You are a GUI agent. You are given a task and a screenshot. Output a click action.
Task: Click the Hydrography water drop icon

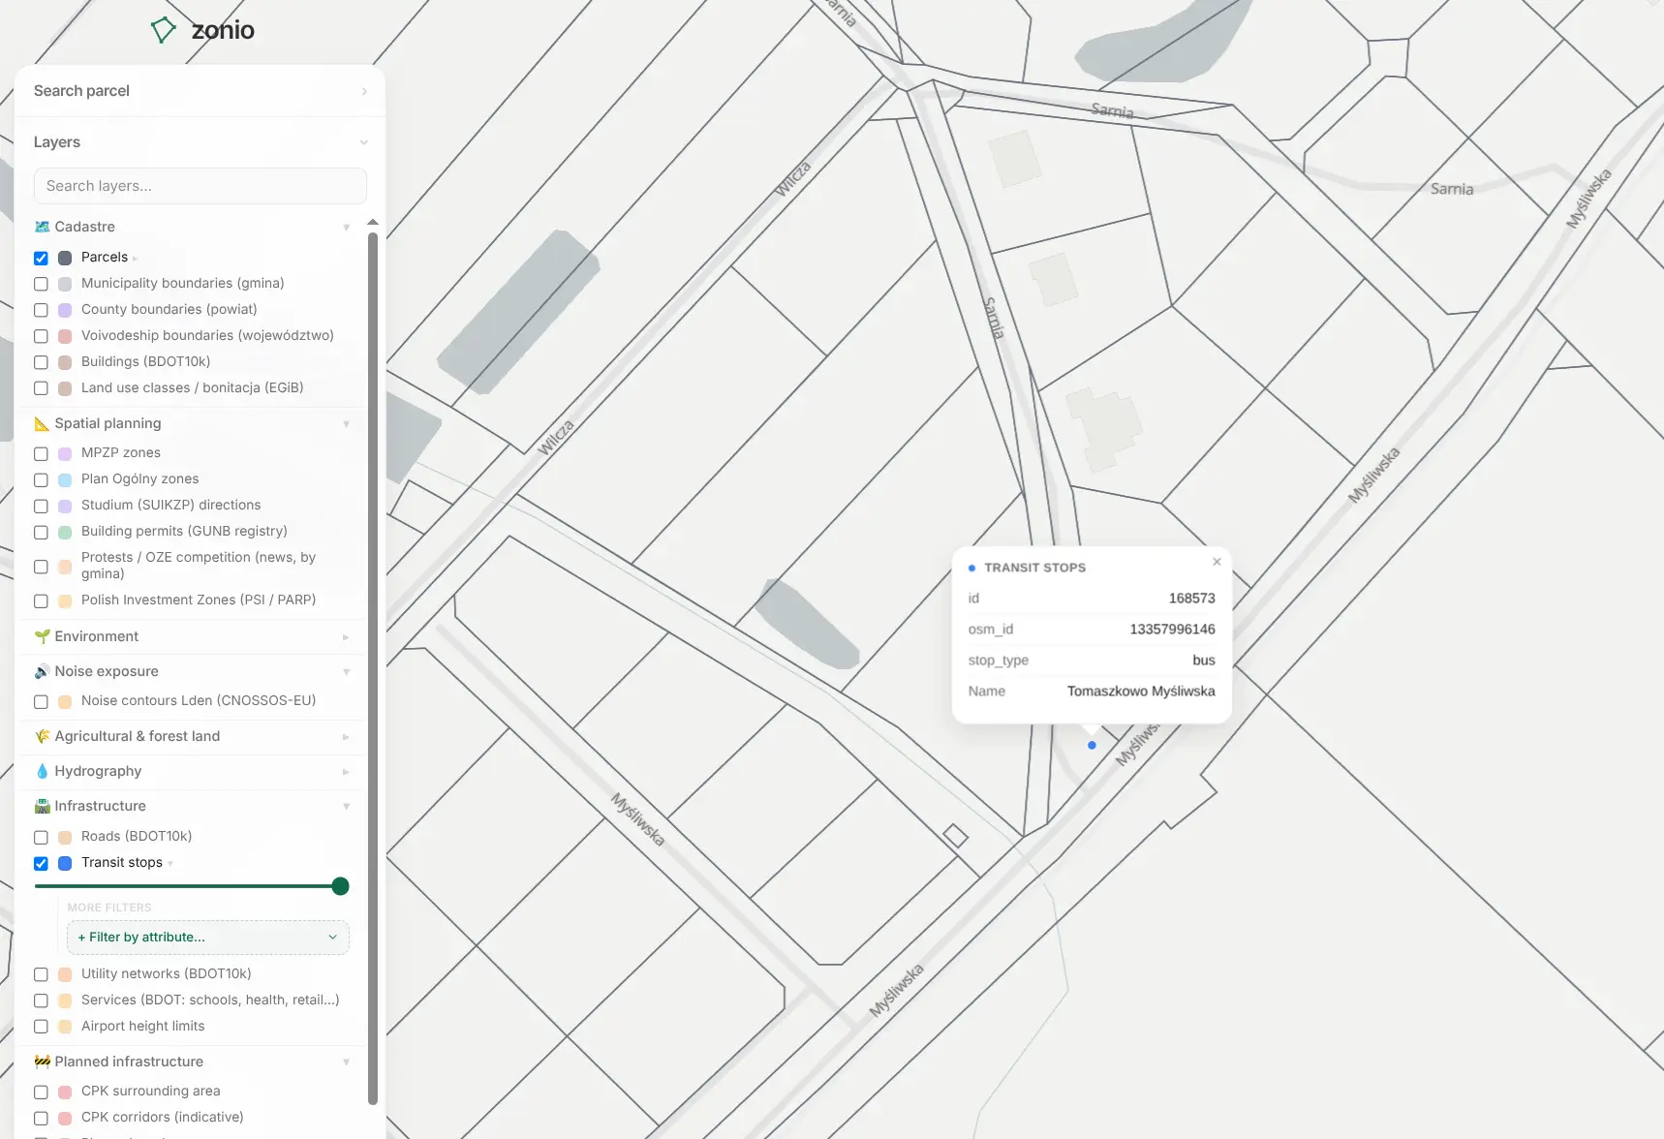click(42, 771)
